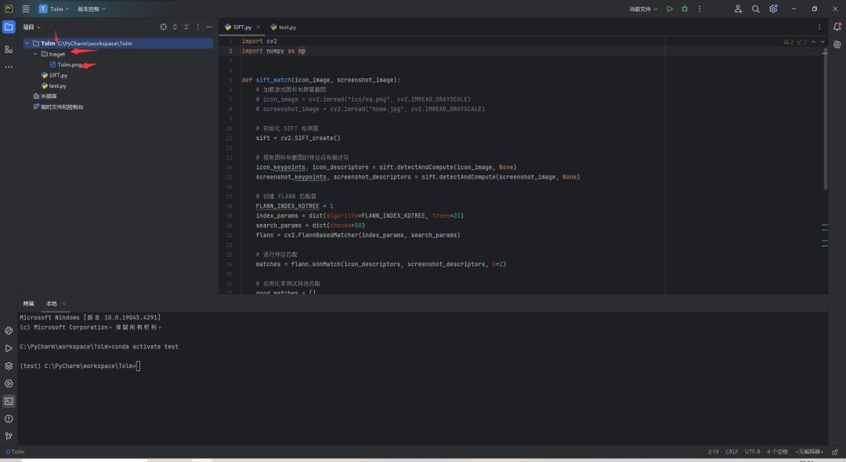The image size is (846, 462).
Task: Open the 版本控制 version control dropdown
Action: click(91, 9)
